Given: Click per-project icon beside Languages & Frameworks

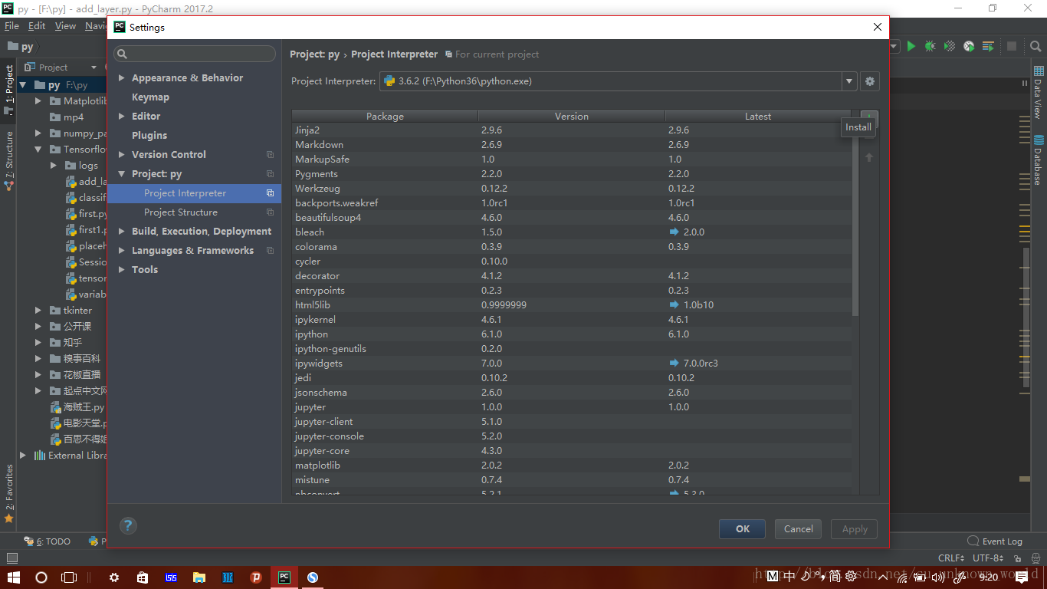Looking at the screenshot, I should (270, 251).
